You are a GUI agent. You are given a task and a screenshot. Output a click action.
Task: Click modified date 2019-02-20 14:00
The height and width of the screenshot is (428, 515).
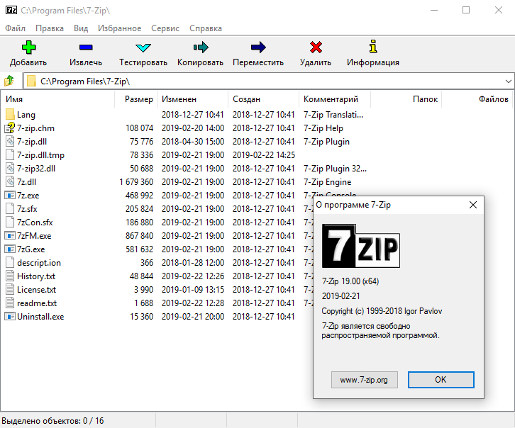193,128
